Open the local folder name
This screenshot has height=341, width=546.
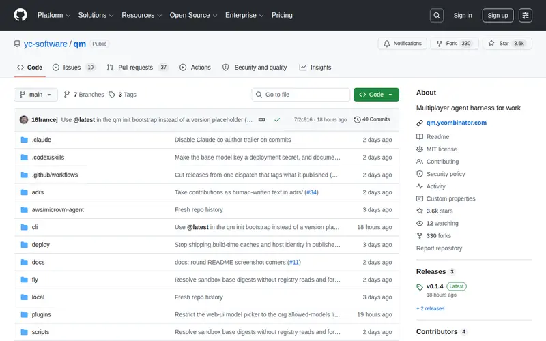point(38,297)
